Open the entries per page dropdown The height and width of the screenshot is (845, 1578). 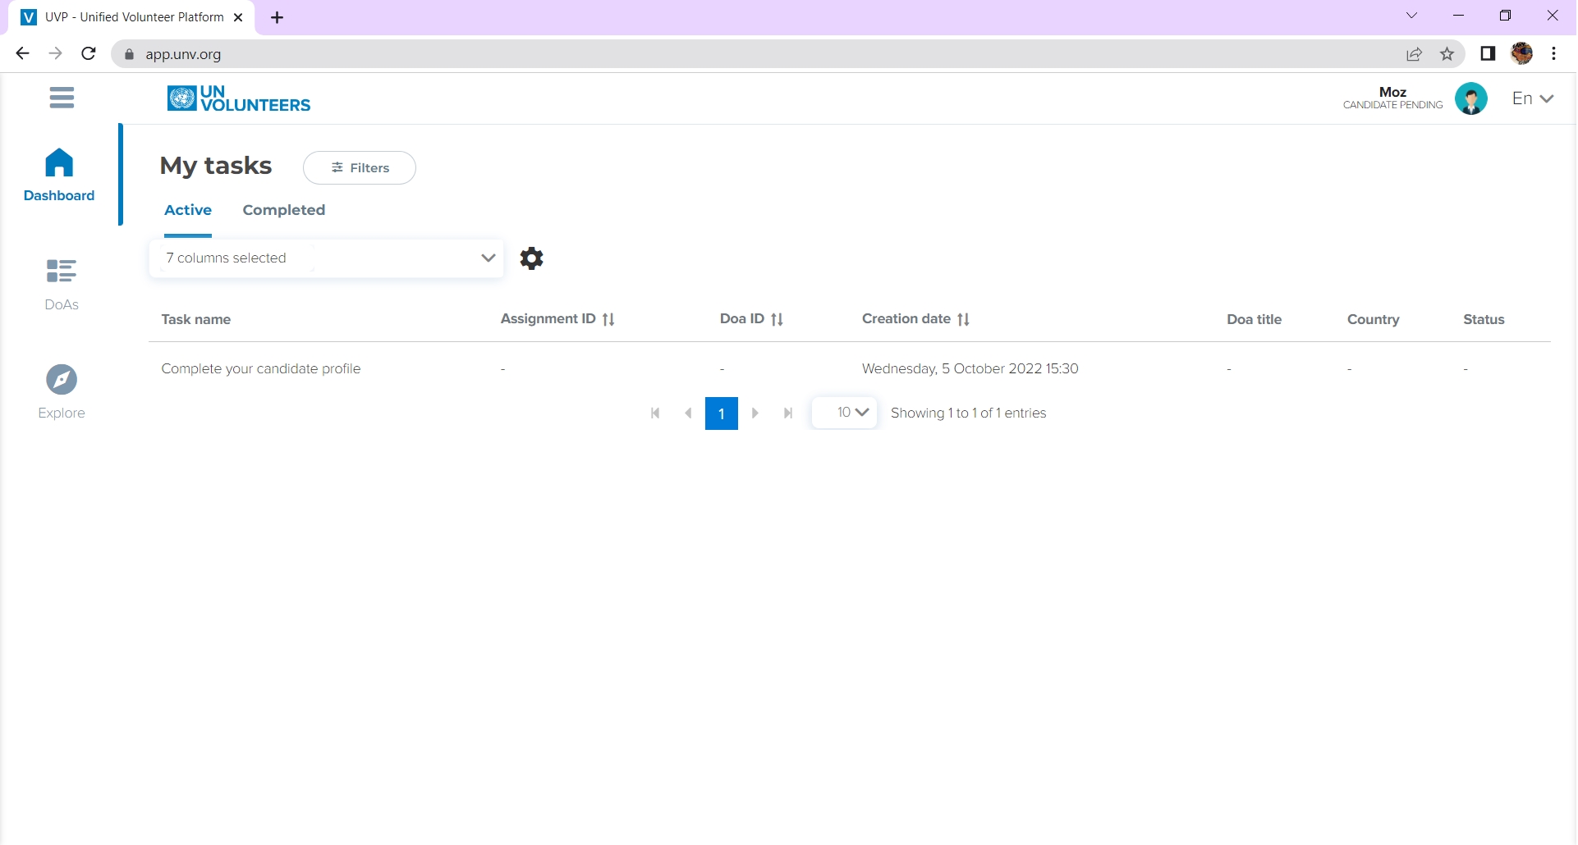click(844, 413)
